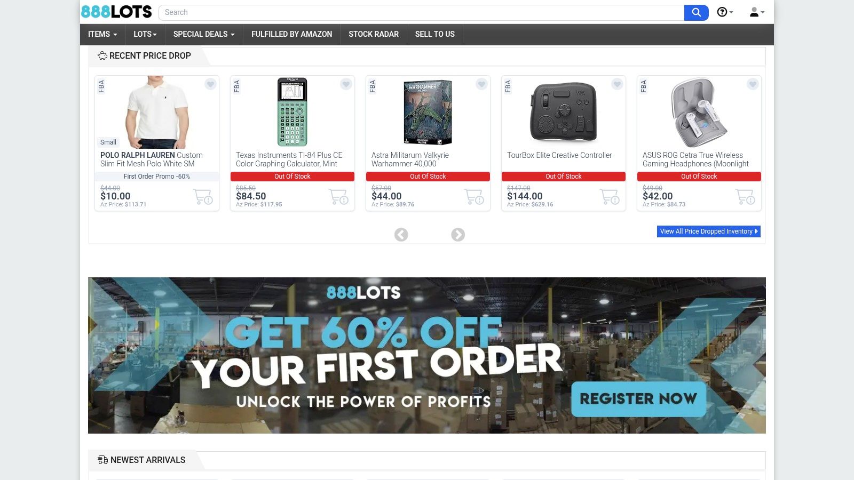Expand the SPECIAL DEALS menu
The image size is (854, 480).
pyautogui.click(x=204, y=34)
